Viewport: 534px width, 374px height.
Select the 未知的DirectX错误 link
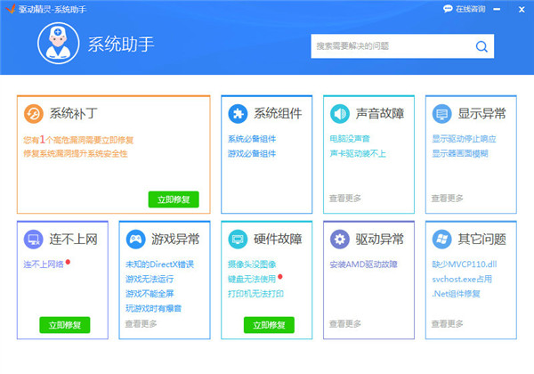point(160,264)
